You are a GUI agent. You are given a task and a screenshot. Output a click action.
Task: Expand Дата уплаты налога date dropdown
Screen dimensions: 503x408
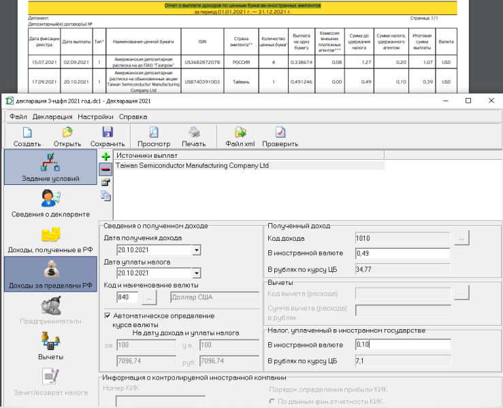pos(197,273)
